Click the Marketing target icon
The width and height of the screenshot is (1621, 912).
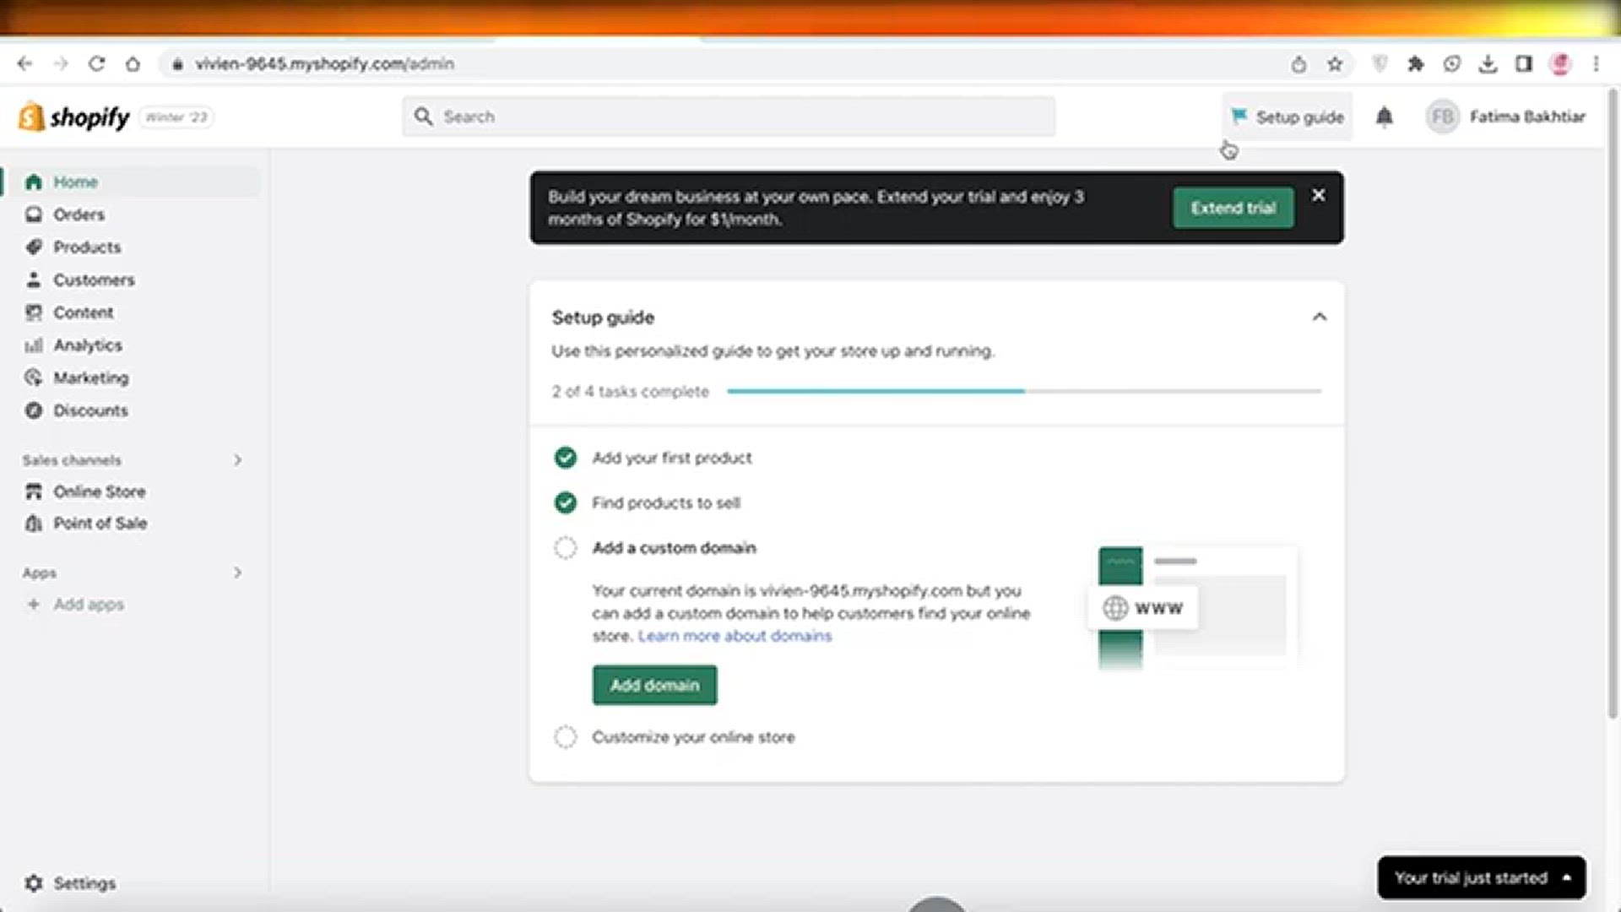pyautogui.click(x=33, y=377)
